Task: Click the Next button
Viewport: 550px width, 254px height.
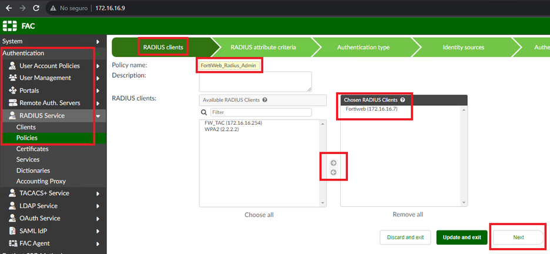Action: pyautogui.click(x=518, y=238)
